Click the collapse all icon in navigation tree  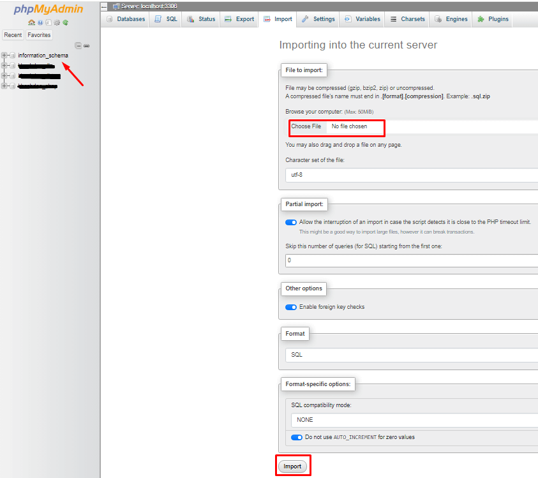78,45
